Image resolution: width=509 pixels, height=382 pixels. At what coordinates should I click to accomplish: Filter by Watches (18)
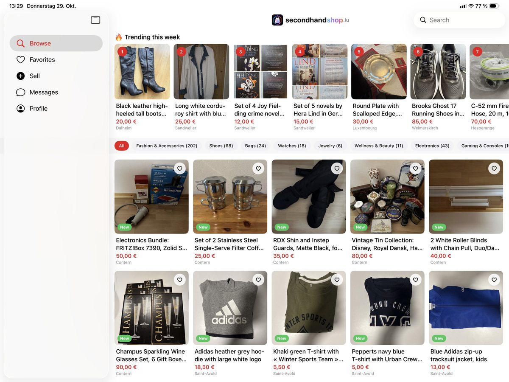tap(292, 146)
